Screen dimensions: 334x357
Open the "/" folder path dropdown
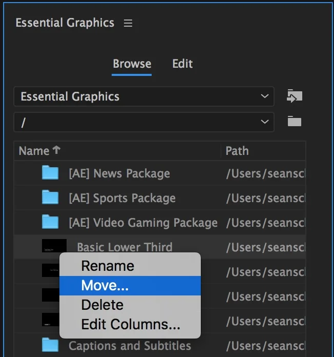(x=144, y=122)
